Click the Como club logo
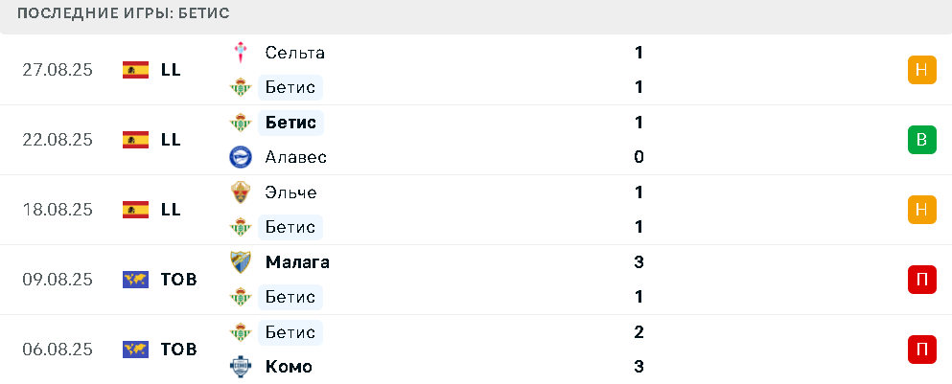The width and height of the screenshot is (952, 384). click(241, 367)
